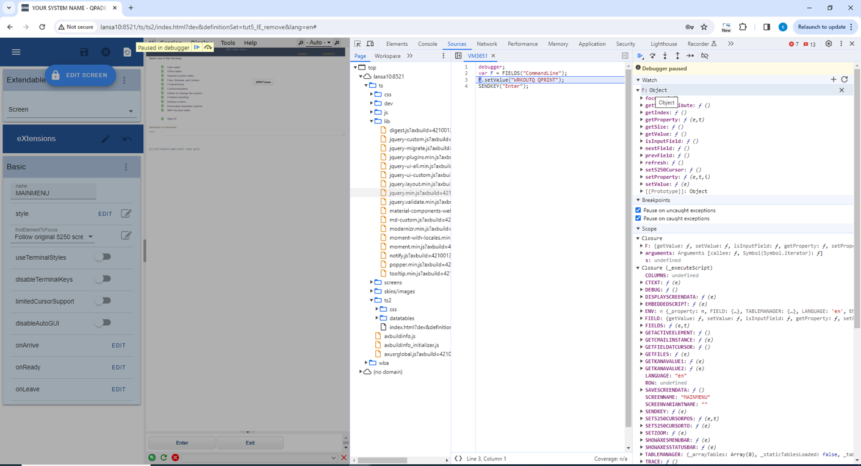
Task: Open the DevTools settings gear
Action: [828, 44]
